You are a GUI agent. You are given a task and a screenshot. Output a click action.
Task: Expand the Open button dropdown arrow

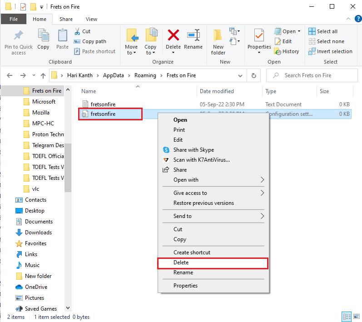click(299, 31)
